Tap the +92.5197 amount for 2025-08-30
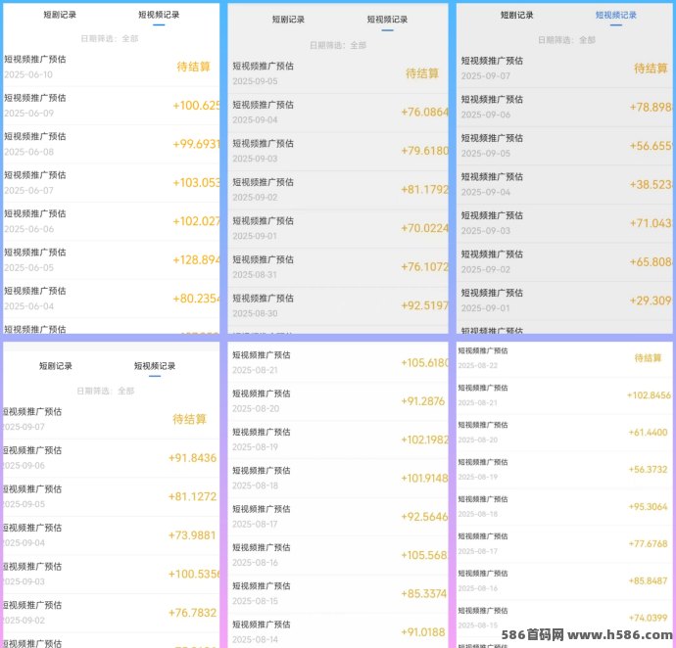This screenshot has height=648, width=676. pyautogui.click(x=424, y=305)
